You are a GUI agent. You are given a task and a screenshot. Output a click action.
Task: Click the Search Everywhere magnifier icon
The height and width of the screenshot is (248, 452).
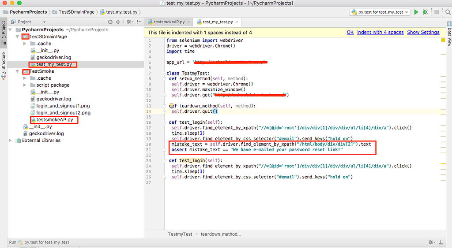coord(446,12)
